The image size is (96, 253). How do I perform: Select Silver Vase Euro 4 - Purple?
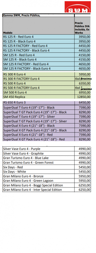click(x=22, y=149)
